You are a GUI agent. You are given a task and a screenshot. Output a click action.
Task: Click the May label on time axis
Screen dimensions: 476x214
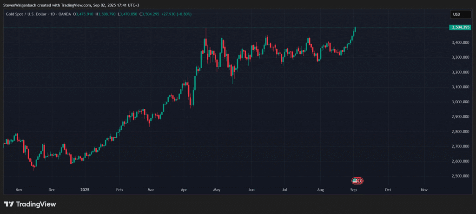[x=217, y=190]
